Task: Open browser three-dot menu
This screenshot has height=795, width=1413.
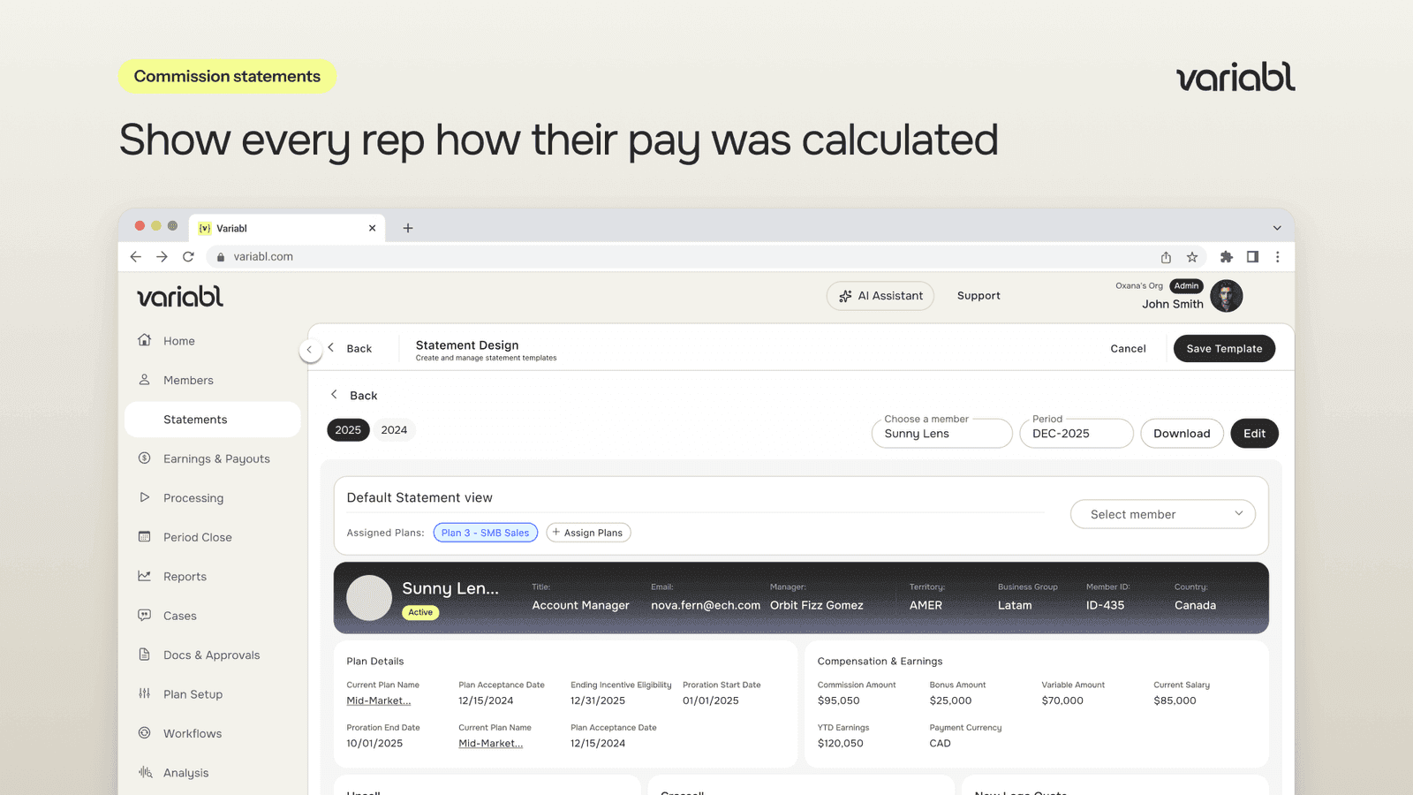Action: [x=1277, y=257]
